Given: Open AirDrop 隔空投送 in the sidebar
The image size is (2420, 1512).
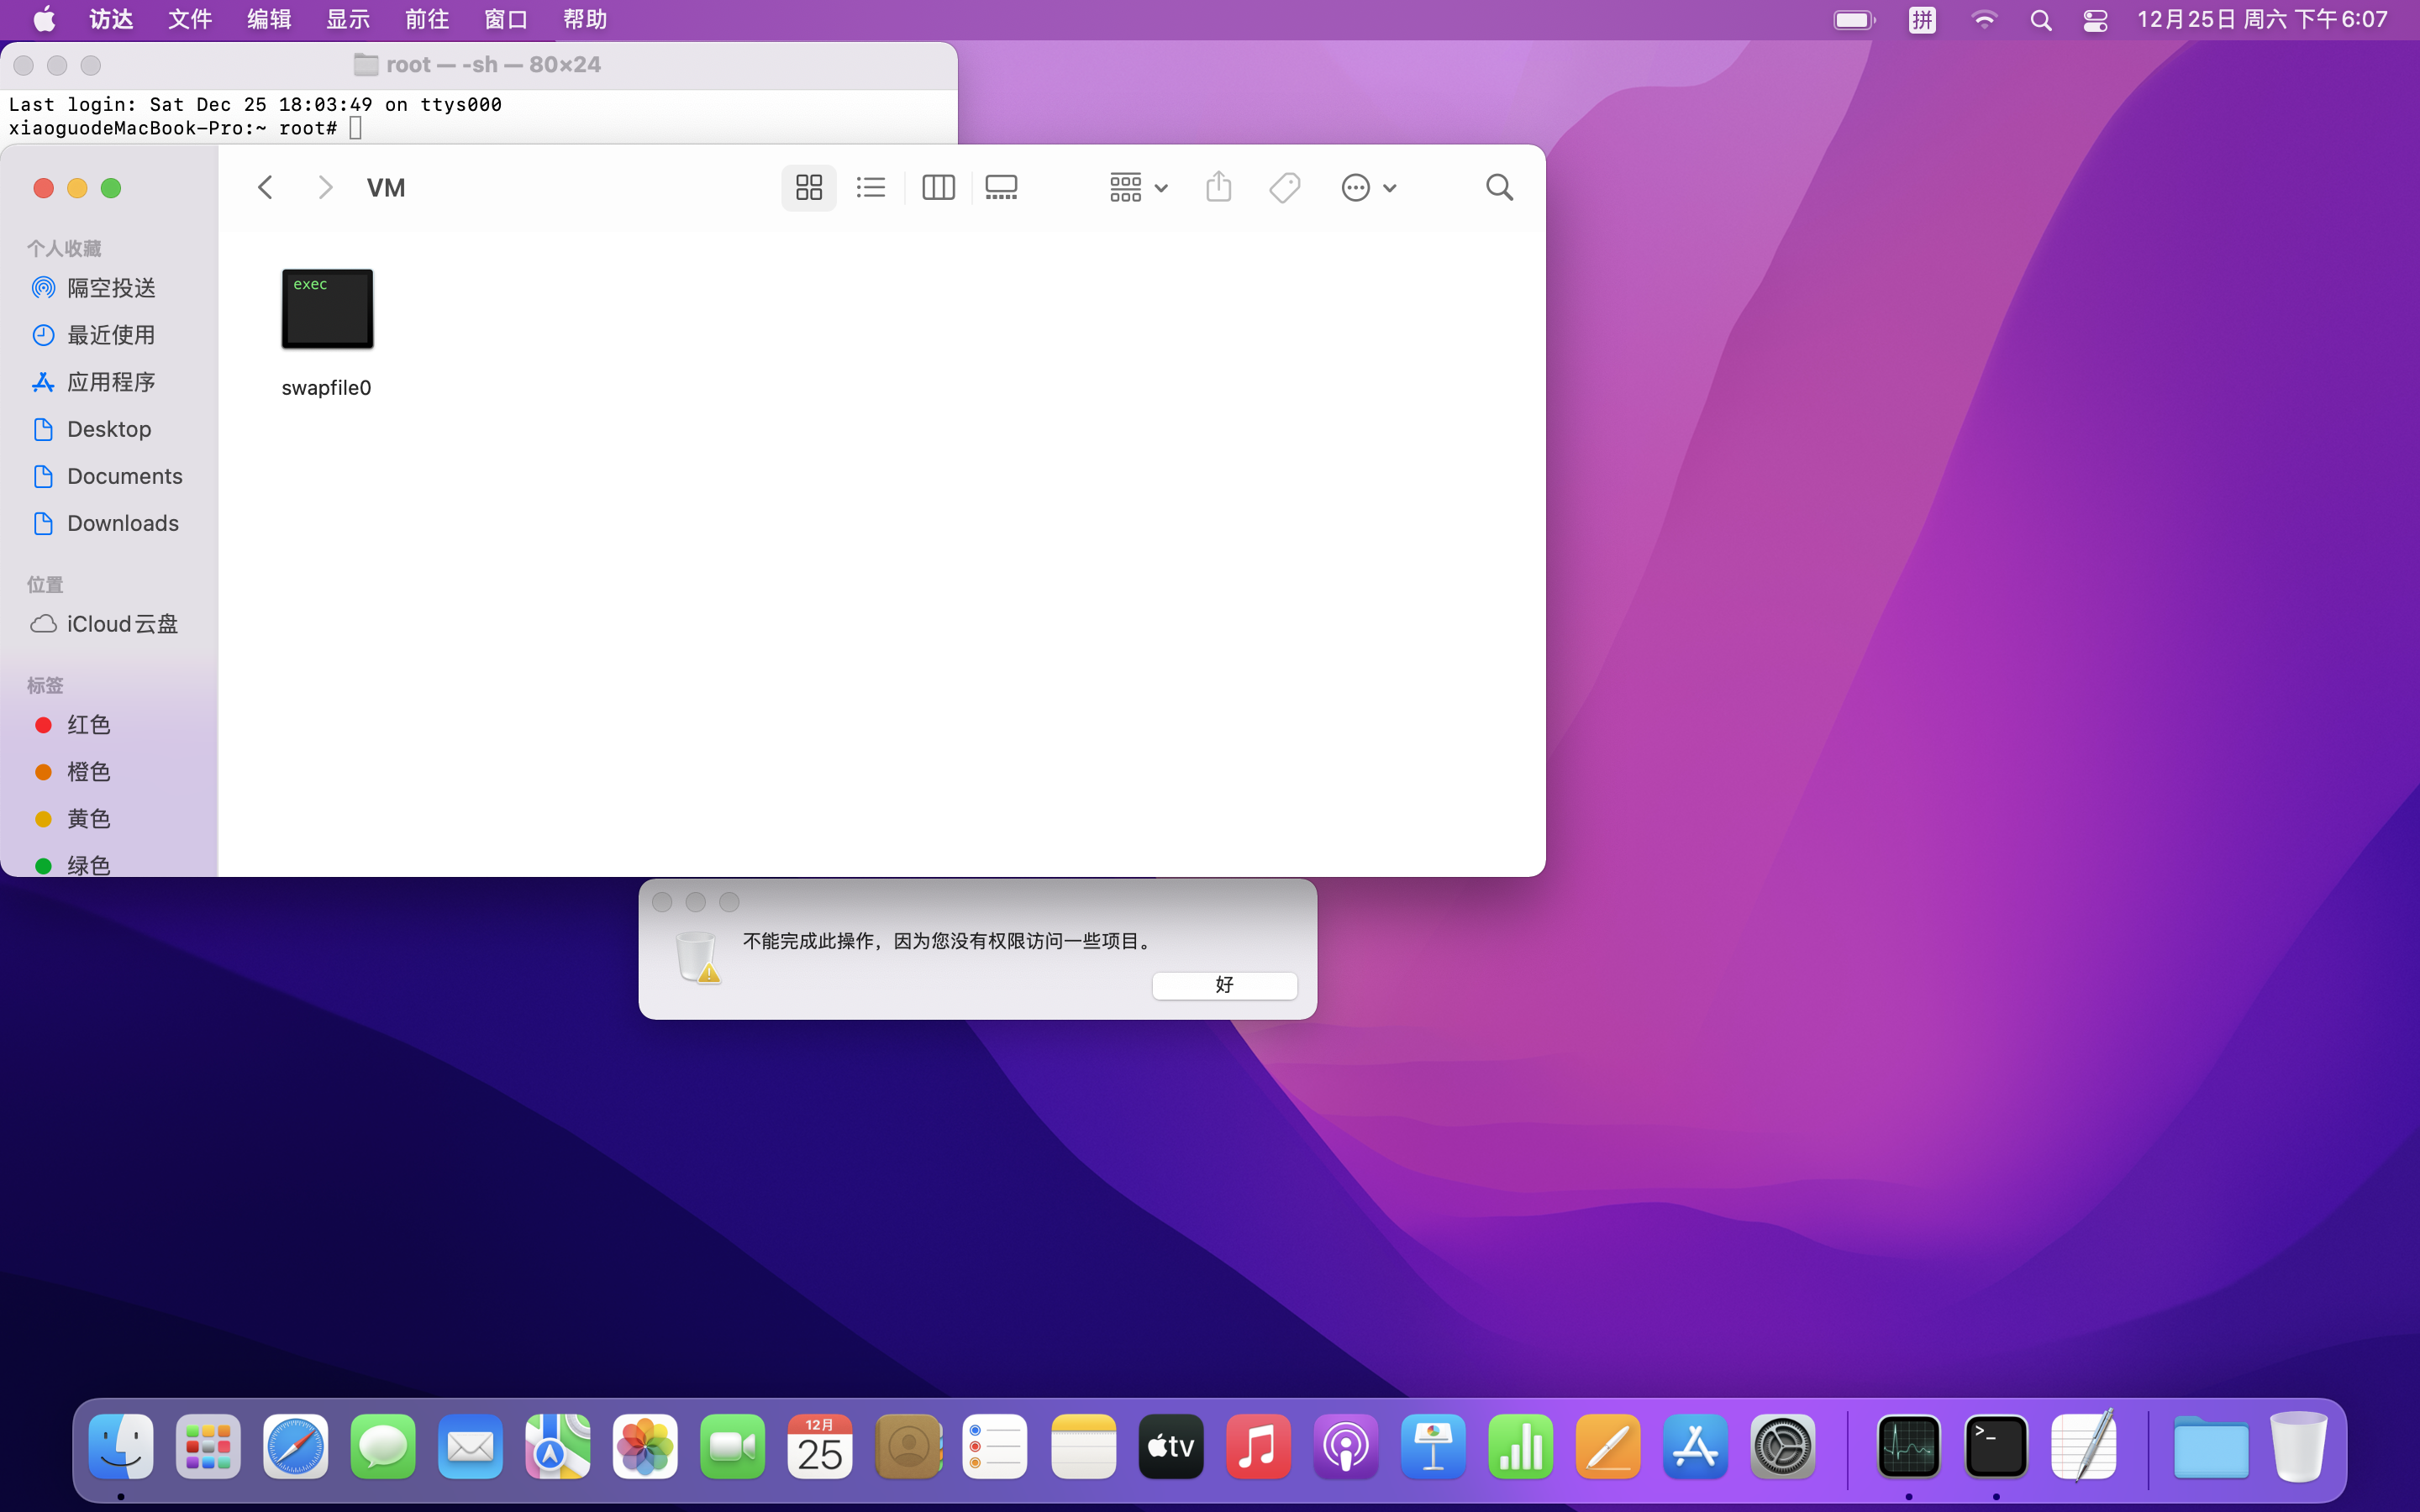Looking at the screenshot, I should click(110, 288).
